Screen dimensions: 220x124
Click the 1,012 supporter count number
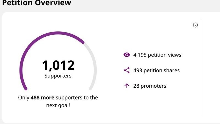tap(58, 65)
